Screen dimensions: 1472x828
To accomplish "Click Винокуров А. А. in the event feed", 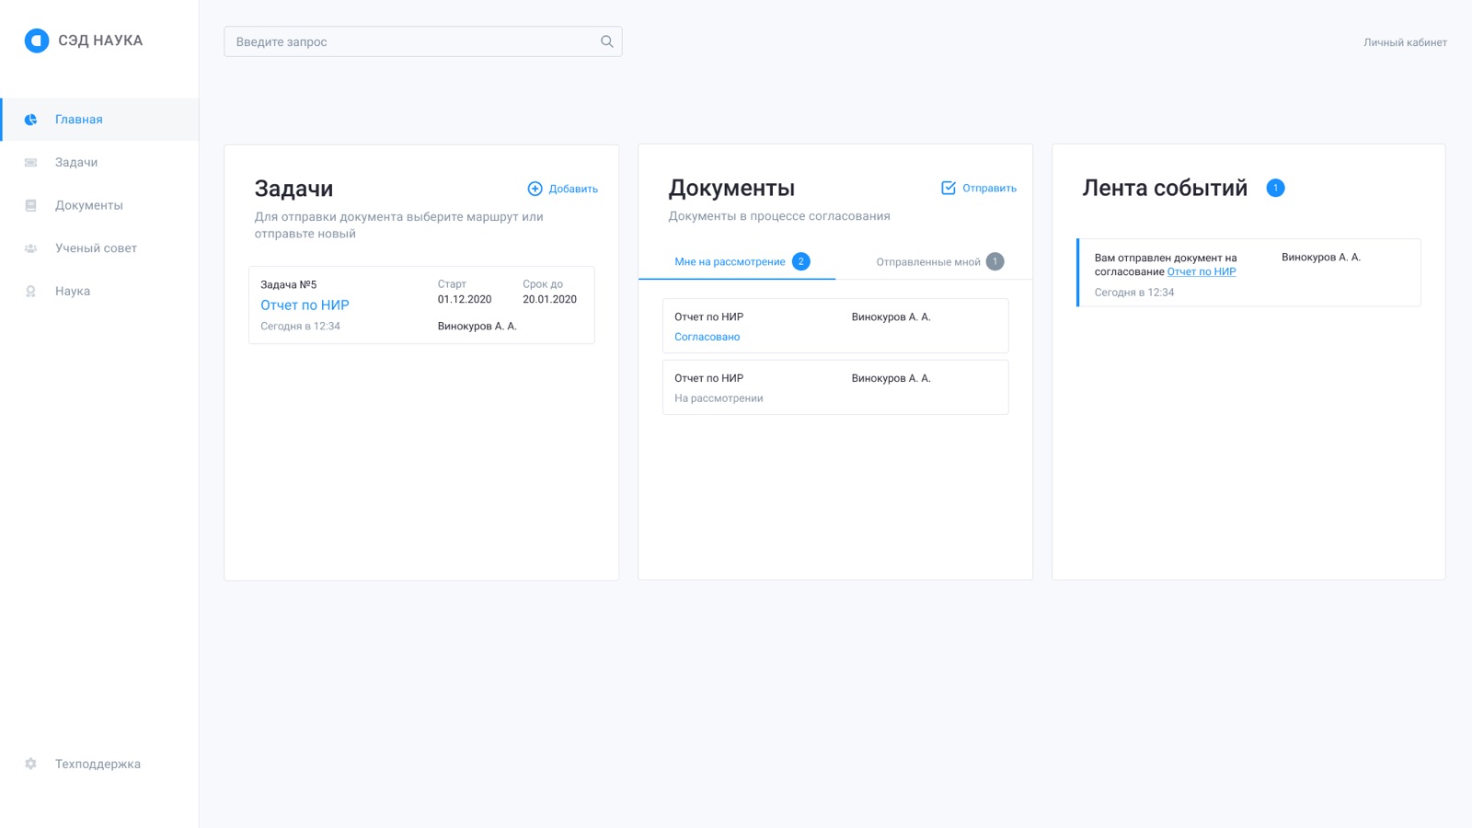I will point(1320,258).
